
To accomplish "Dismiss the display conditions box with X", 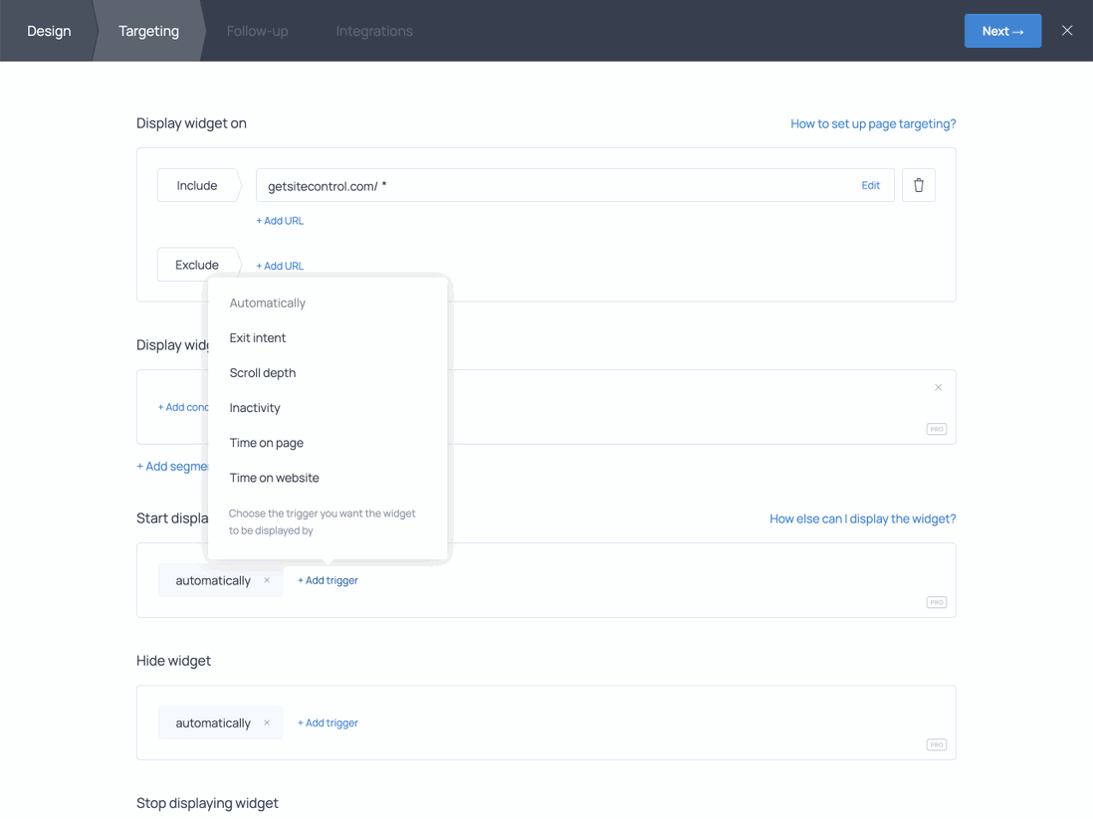I will coord(938,388).
